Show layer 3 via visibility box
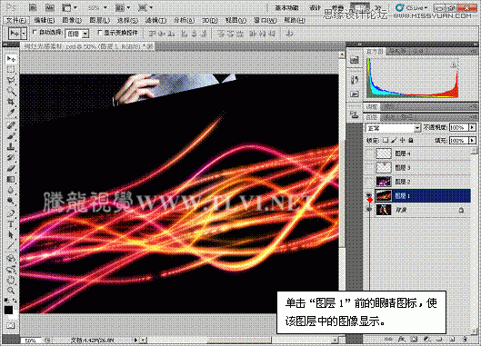This screenshot has height=346, width=481. (x=369, y=167)
